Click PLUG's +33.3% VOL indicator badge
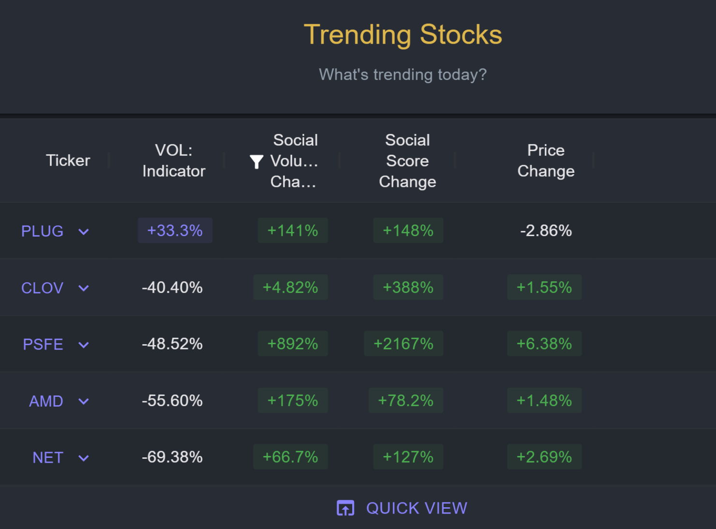 point(175,230)
